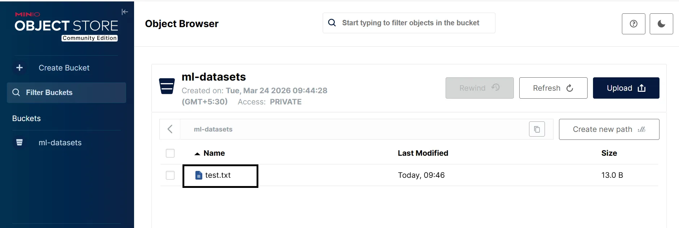Toggle dark mode using the moon icon
679x228 pixels.
pos(662,24)
